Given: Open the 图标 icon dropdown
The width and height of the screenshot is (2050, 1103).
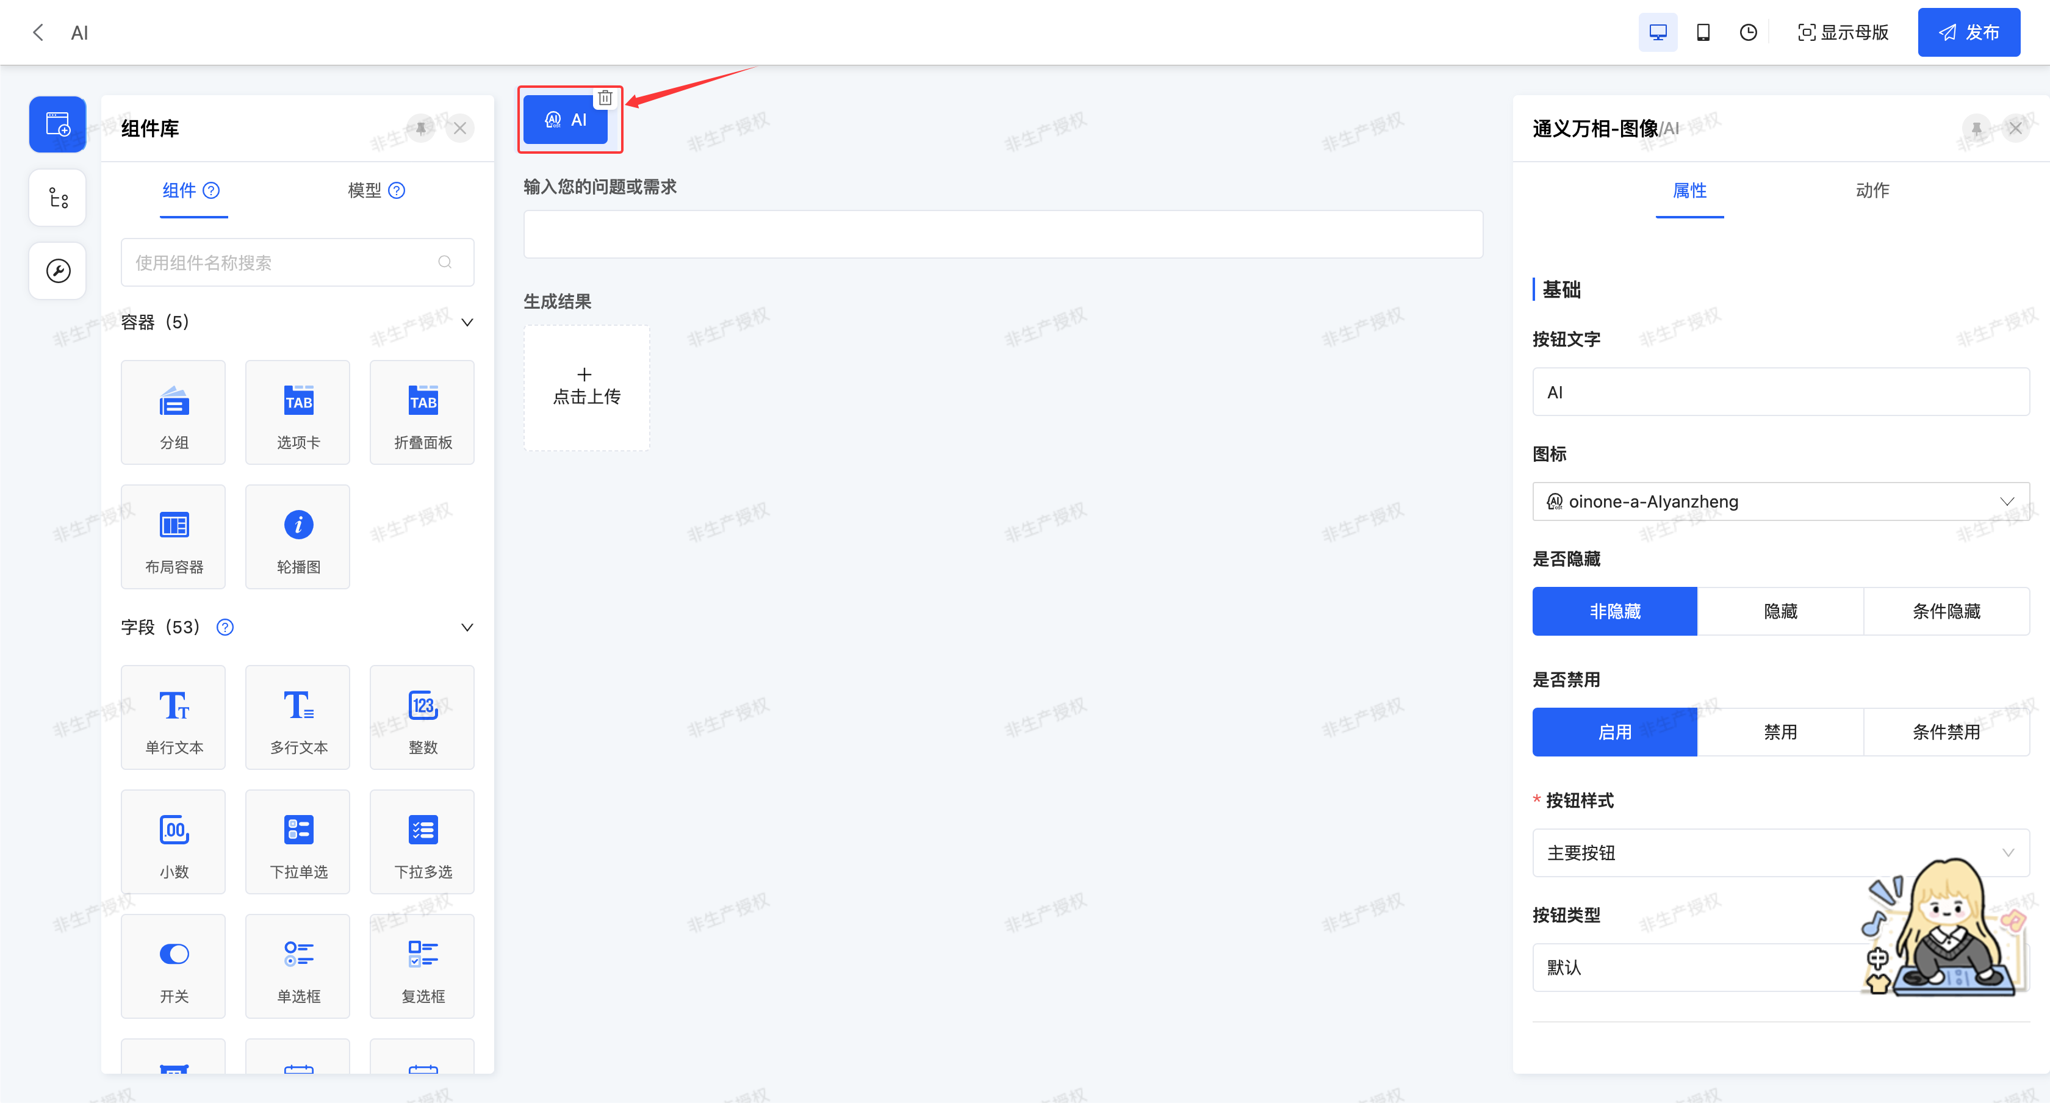Looking at the screenshot, I should 1780,501.
